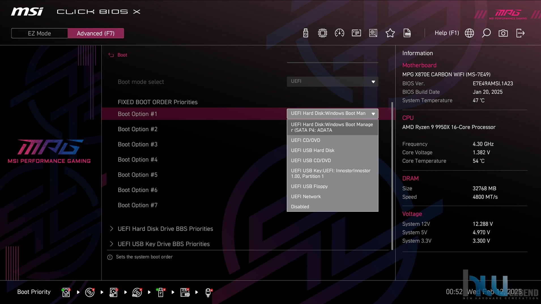Collapse the Boot Option #1 dropdown
The height and width of the screenshot is (304, 541).
332,114
